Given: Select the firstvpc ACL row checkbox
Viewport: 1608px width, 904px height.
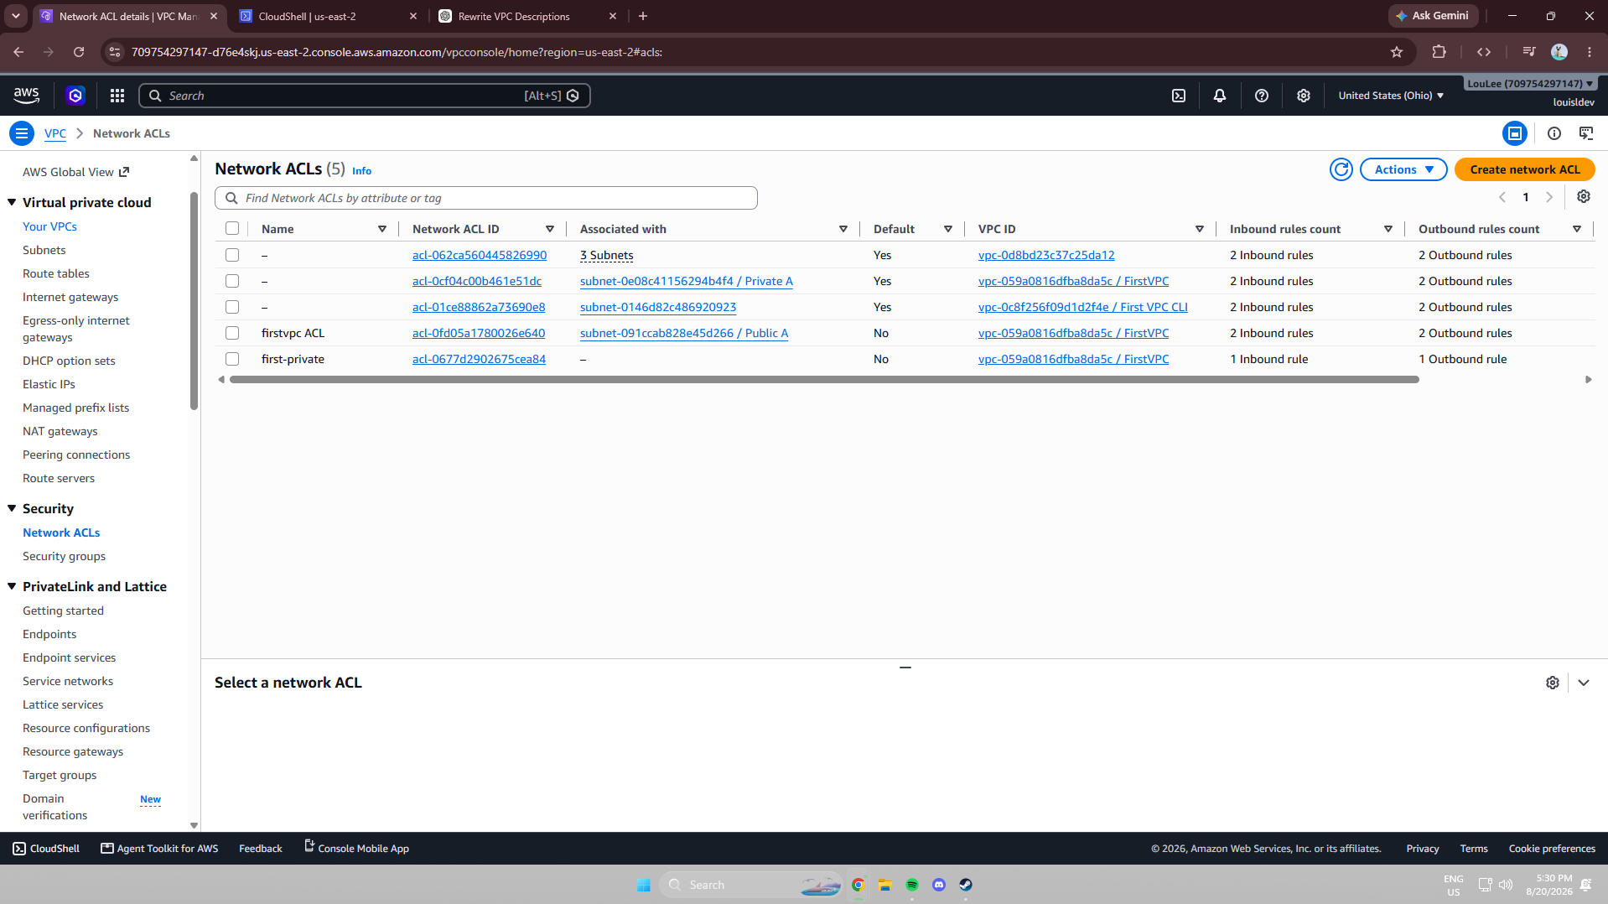Looking at the screenshot, I should tap(232, 333).
